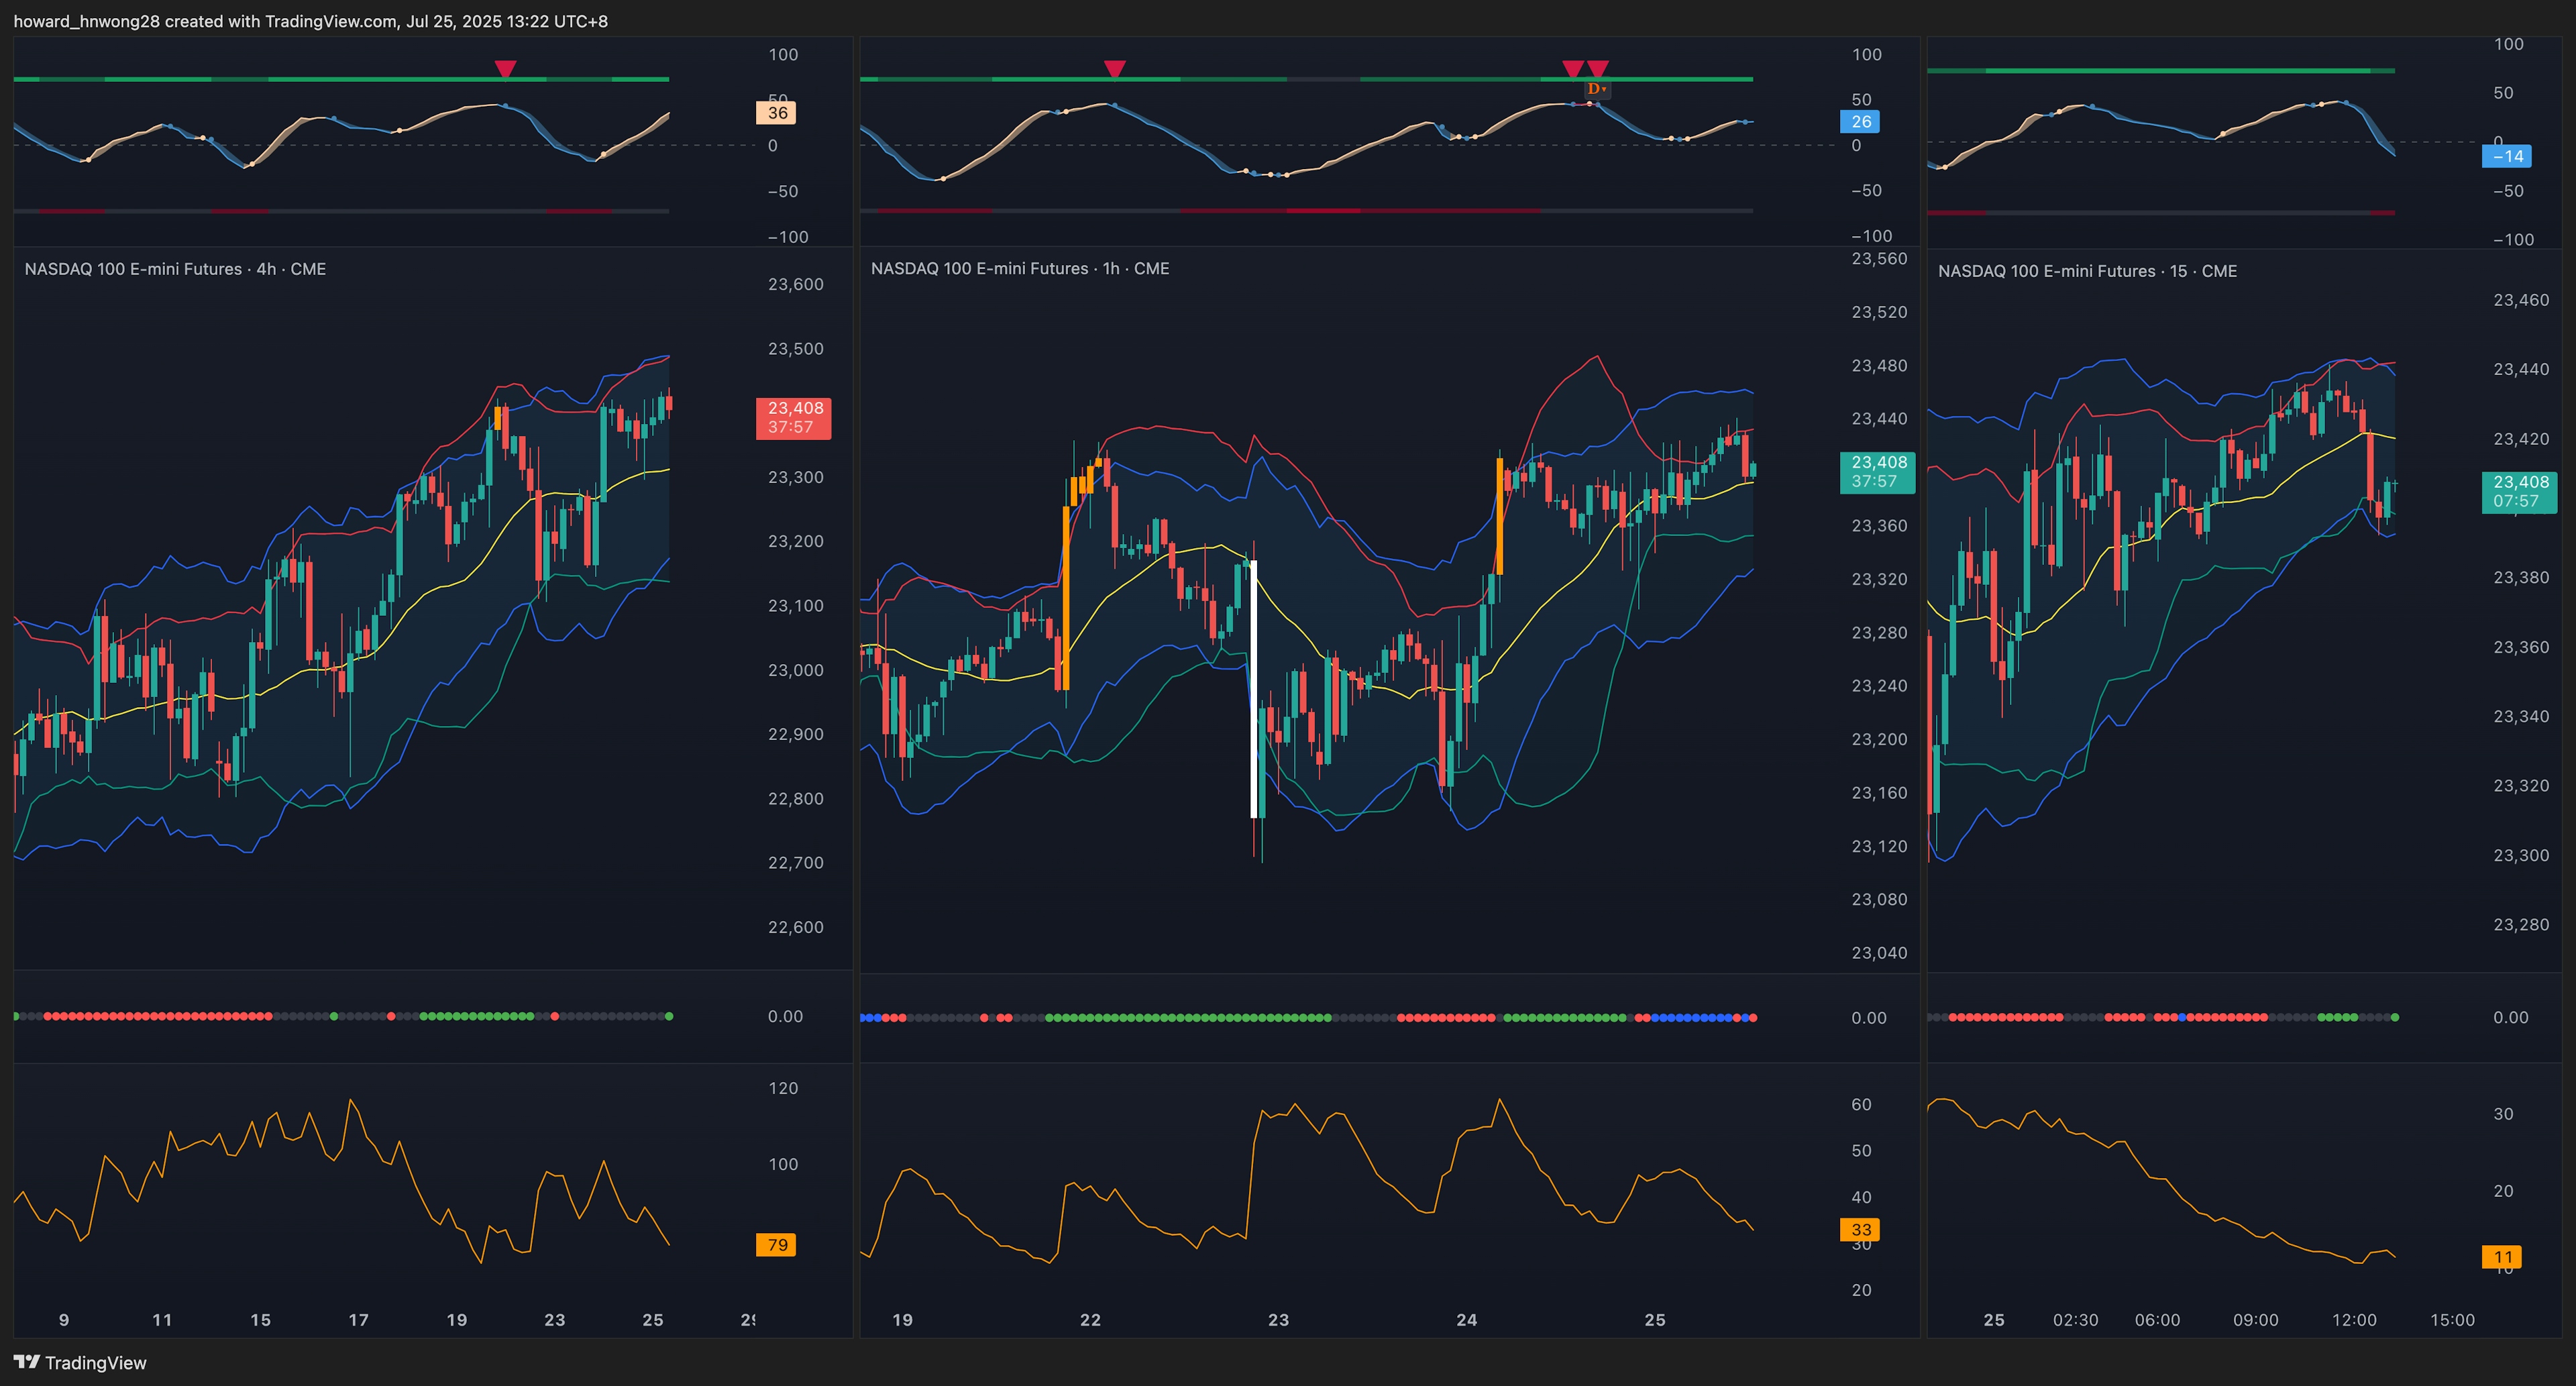
Task: Click the red triangle marker near date 22 on the 1h oscillator
Action: coord(1115,69)
